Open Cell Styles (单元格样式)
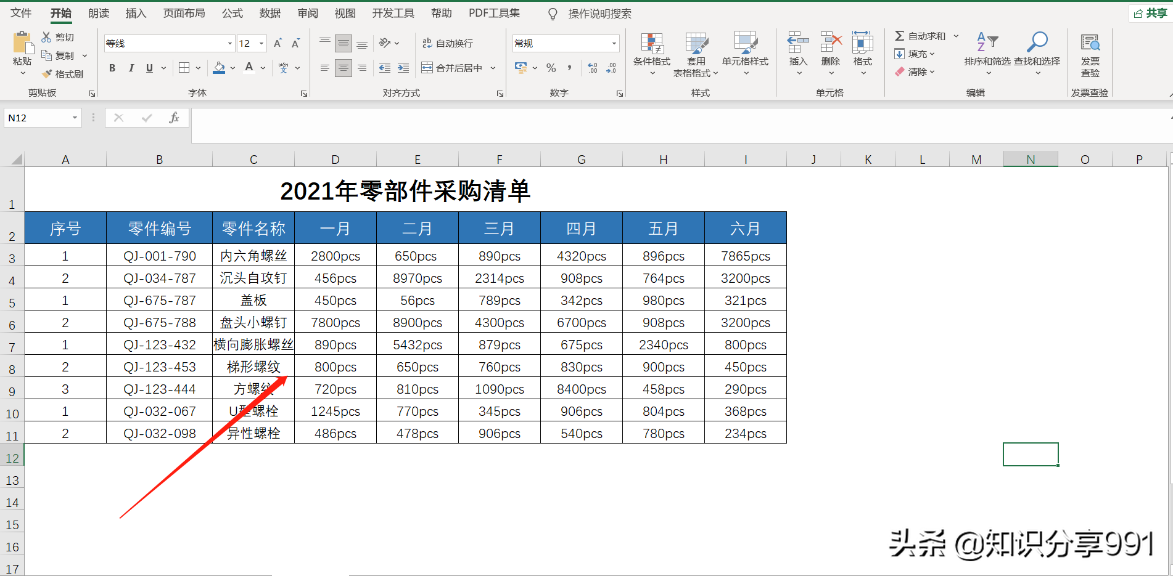The image size is (1173, 576). (x=746, y=54)
